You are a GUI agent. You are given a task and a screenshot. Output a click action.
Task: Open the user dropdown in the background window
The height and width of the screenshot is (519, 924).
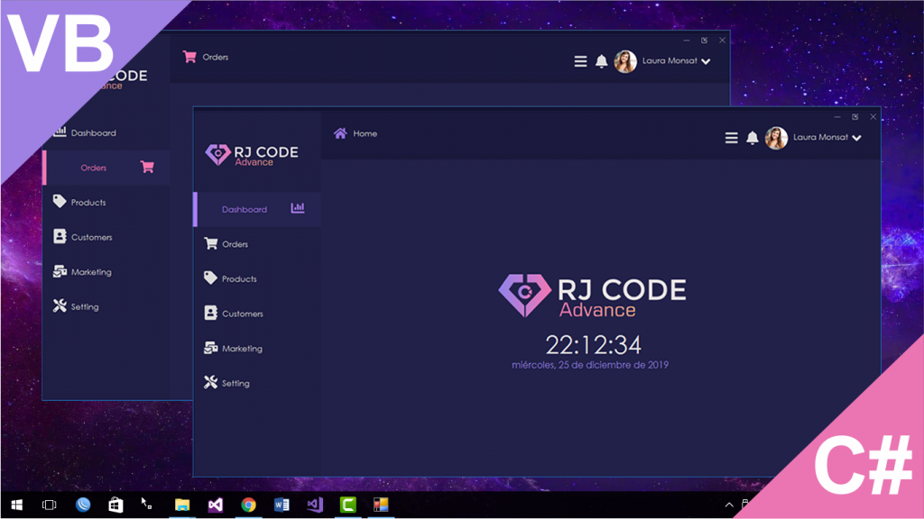pyautogui.click(x=705, y=61)
